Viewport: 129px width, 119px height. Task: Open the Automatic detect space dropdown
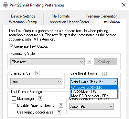pyautogui.click(x=91, y=106)
